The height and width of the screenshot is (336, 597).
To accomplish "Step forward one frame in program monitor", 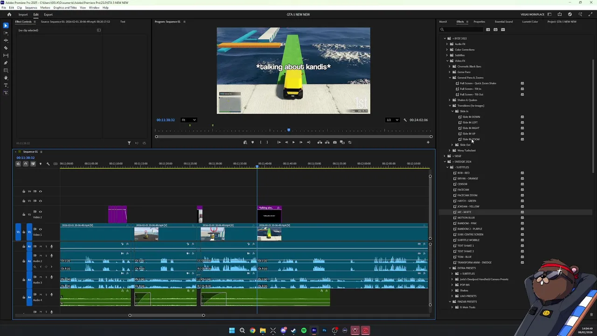I will tap(301, 142).
